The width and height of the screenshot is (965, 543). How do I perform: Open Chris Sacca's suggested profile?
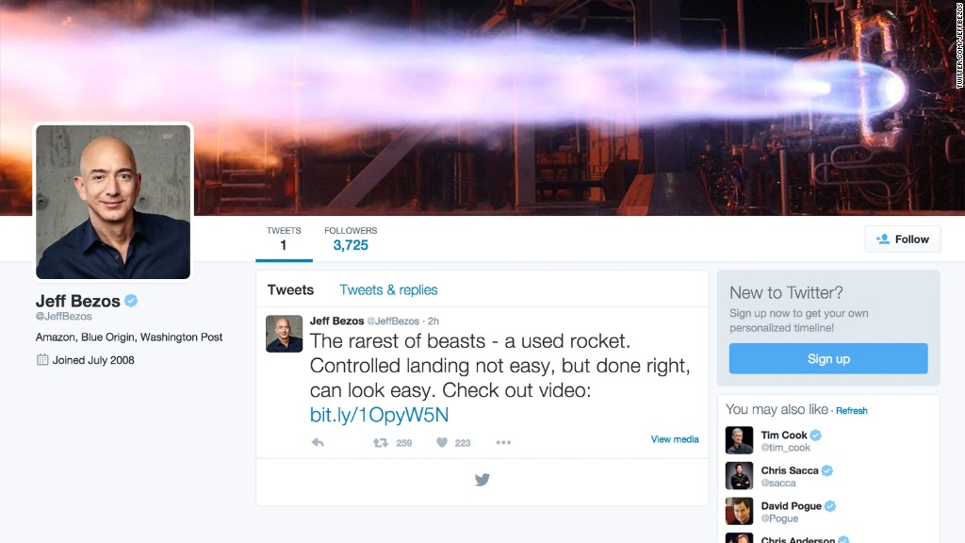(790, 476)
